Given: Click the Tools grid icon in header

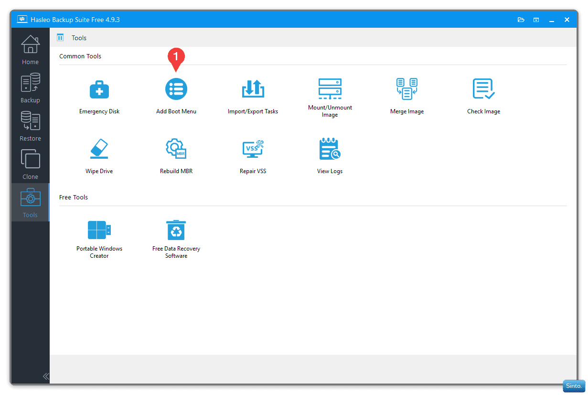Looking at the screenshot, I should [60, 37].
